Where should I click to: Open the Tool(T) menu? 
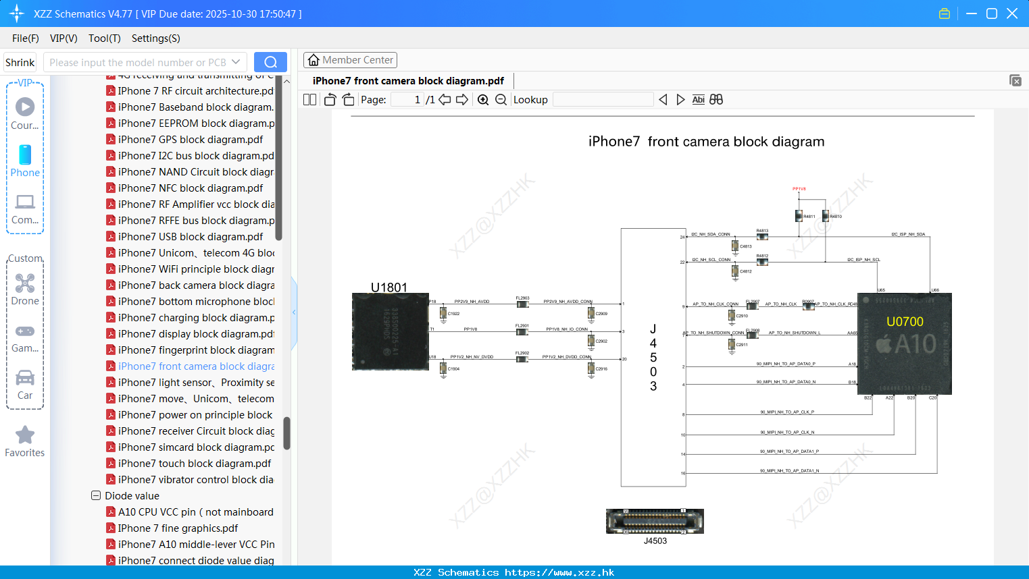click(x=105, y=38)
